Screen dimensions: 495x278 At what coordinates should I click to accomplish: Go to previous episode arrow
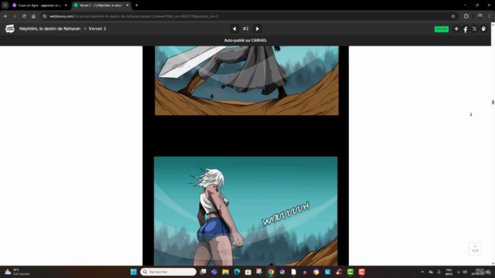tap(234, 29)
